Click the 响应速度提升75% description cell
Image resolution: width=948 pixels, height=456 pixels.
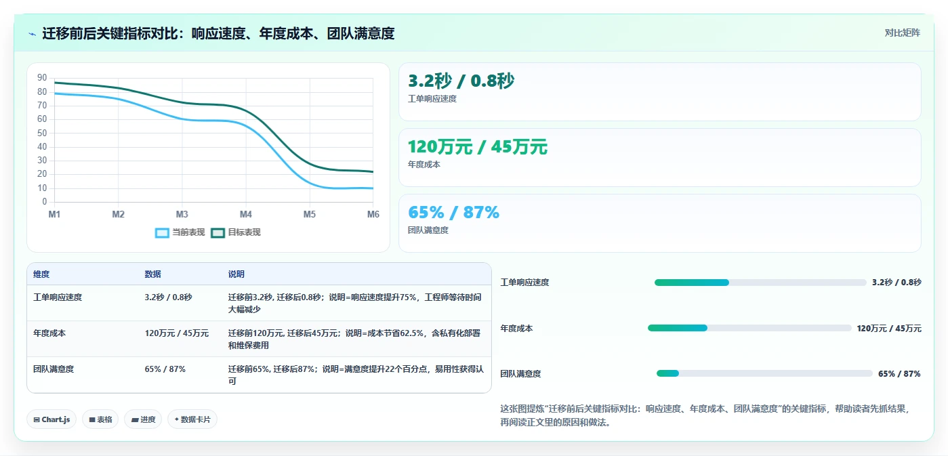point(356,303)
